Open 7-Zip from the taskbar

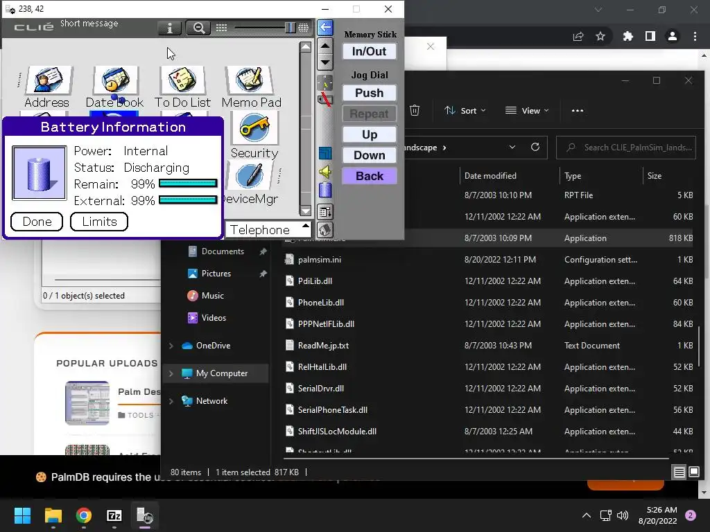pyautogui.click(x=114, y=515)
